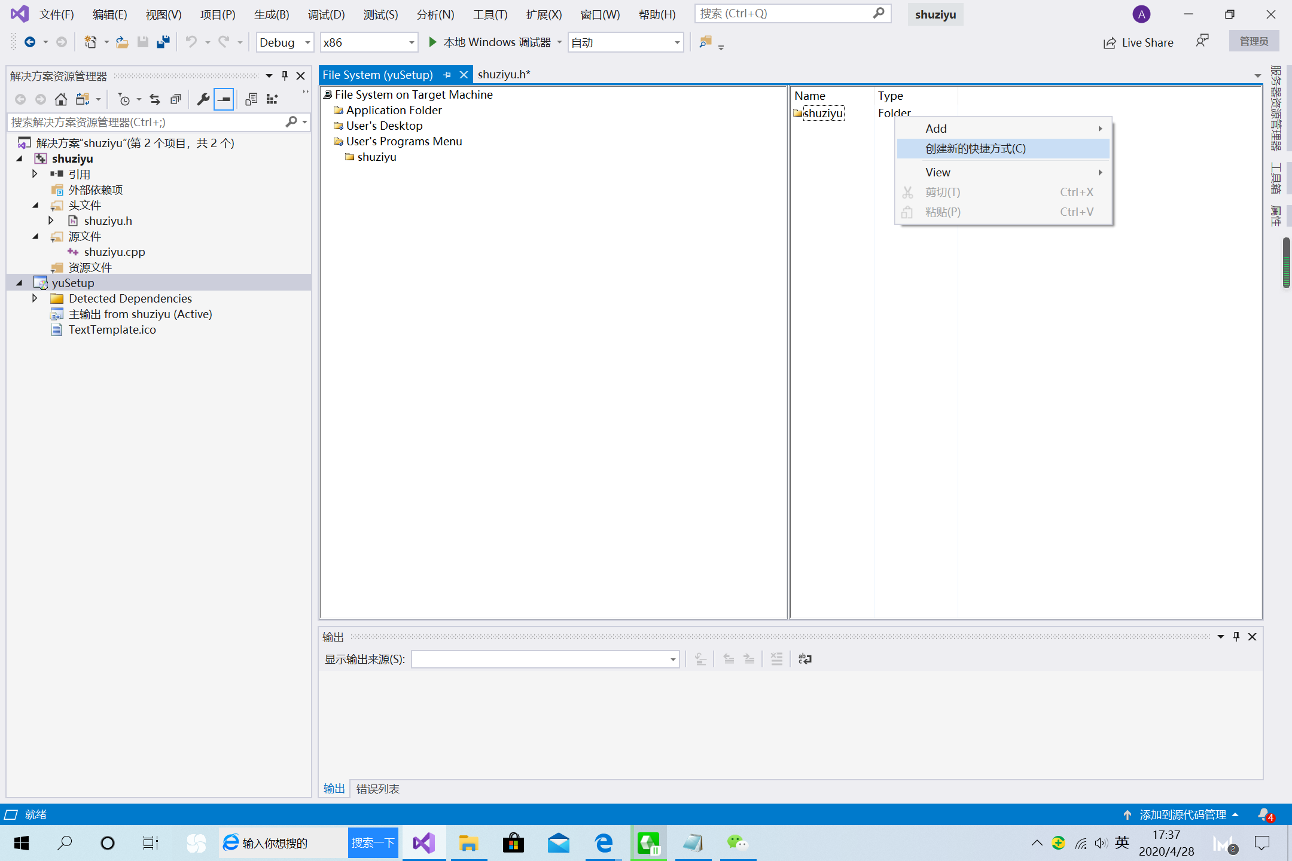Click Collapse All in Solution Explorer toolbar
The height and width of the screenshot is (861, 1292).
click(x=175, y=99)
